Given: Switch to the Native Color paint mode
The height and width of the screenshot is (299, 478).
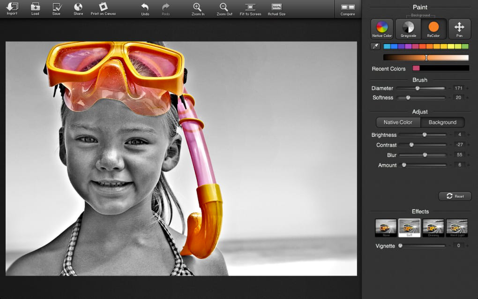Looking at the screenshot, I should tap(382, 29).
